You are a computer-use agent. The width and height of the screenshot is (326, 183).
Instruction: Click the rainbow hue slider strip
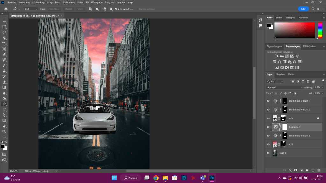[x=320, y=30]
